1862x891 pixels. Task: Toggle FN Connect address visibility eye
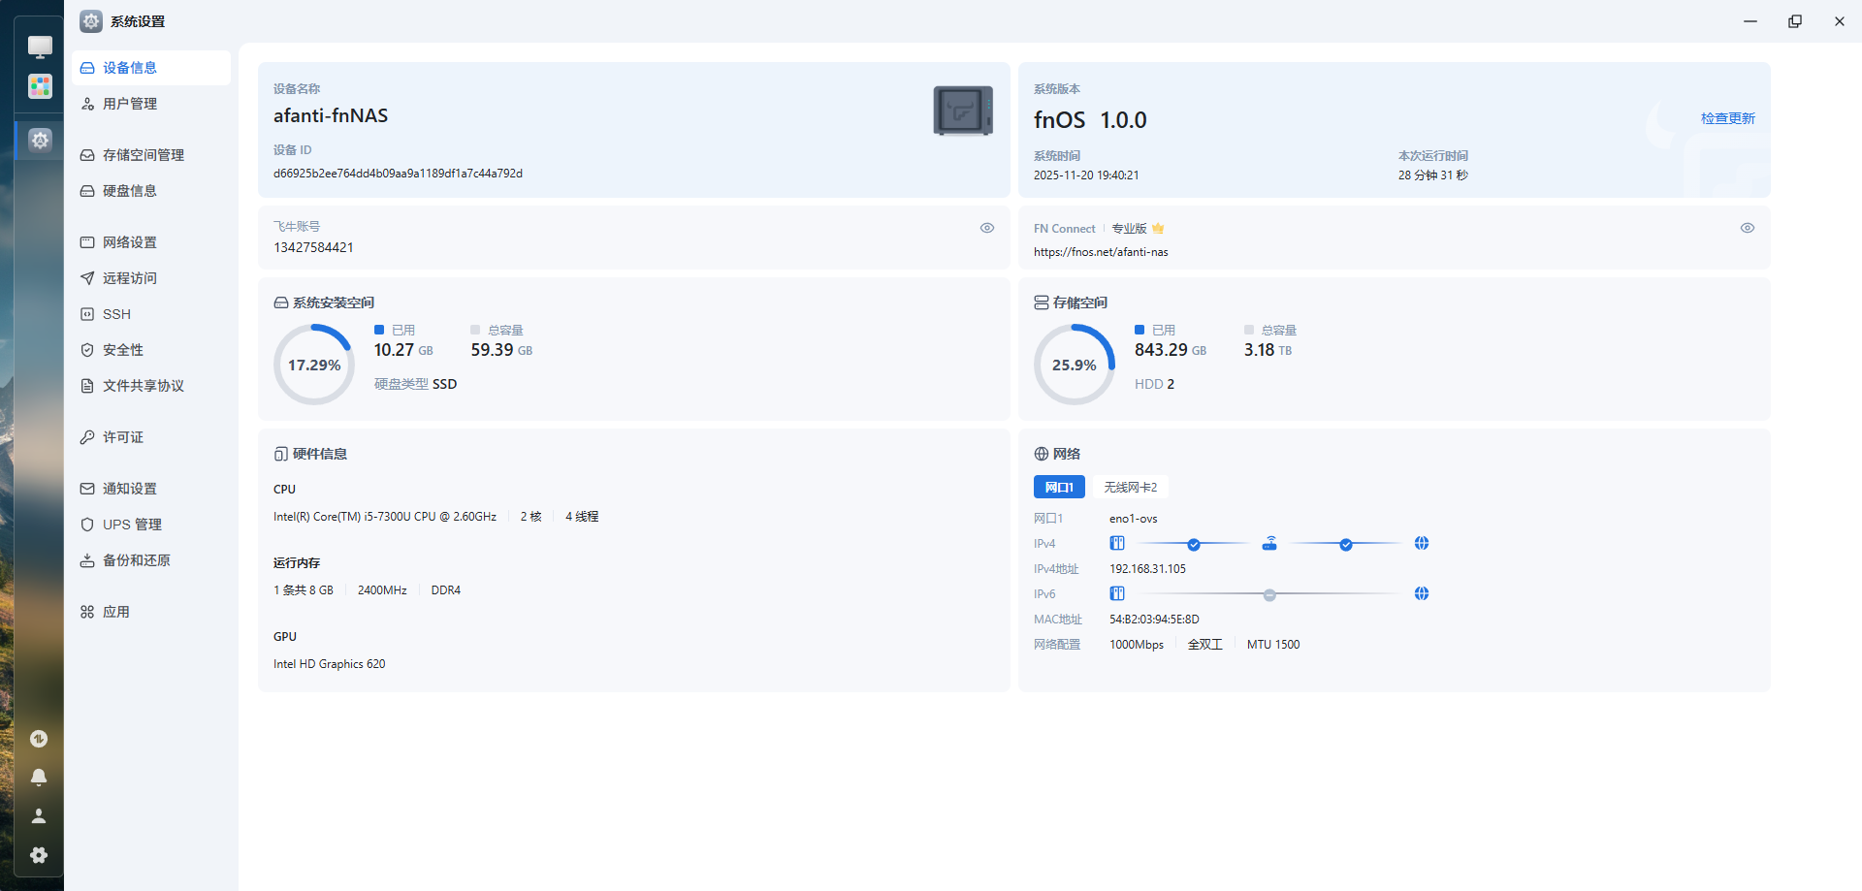pyautogui.click(x=1748, y=228)
